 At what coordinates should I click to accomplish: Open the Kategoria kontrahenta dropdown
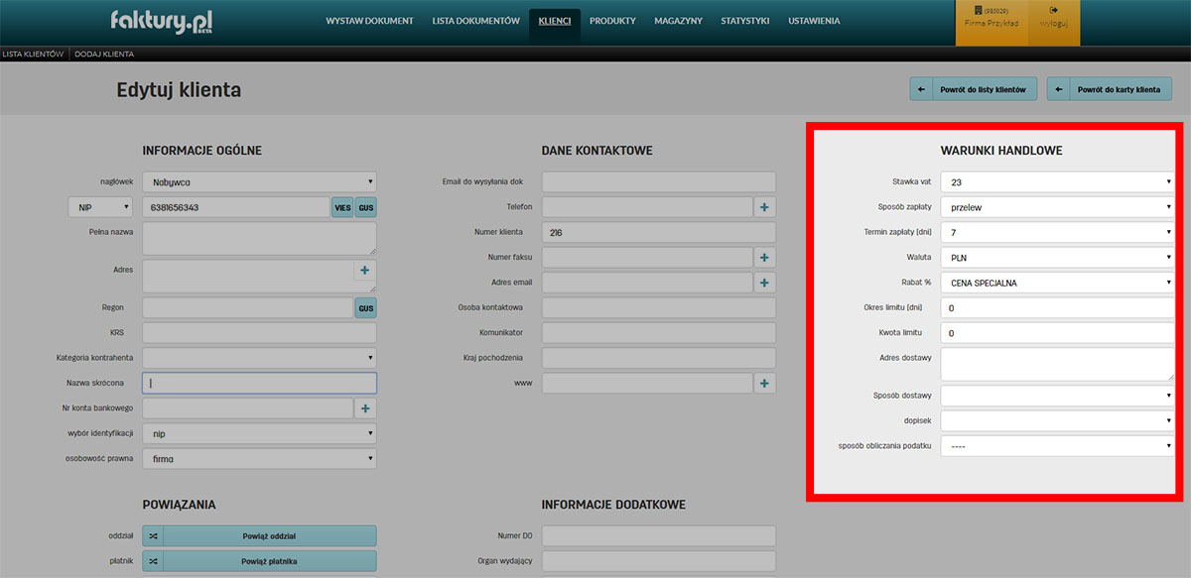pyautogui.click(x=259, y=358)
